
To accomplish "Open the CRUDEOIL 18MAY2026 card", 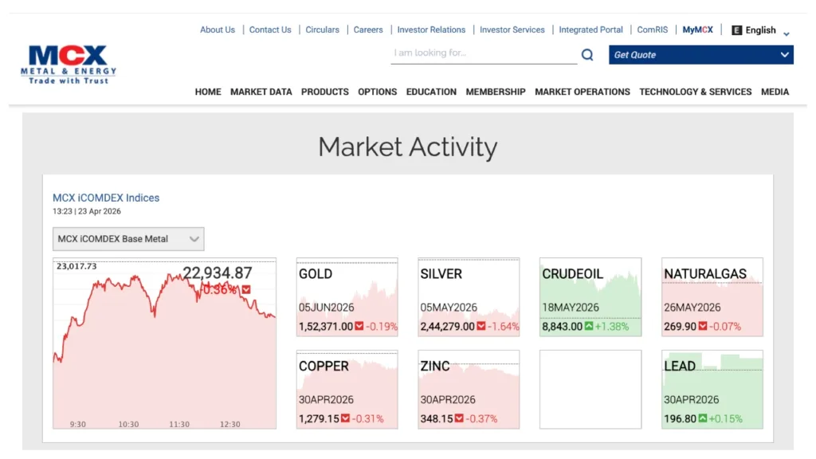I will [590, 296].
